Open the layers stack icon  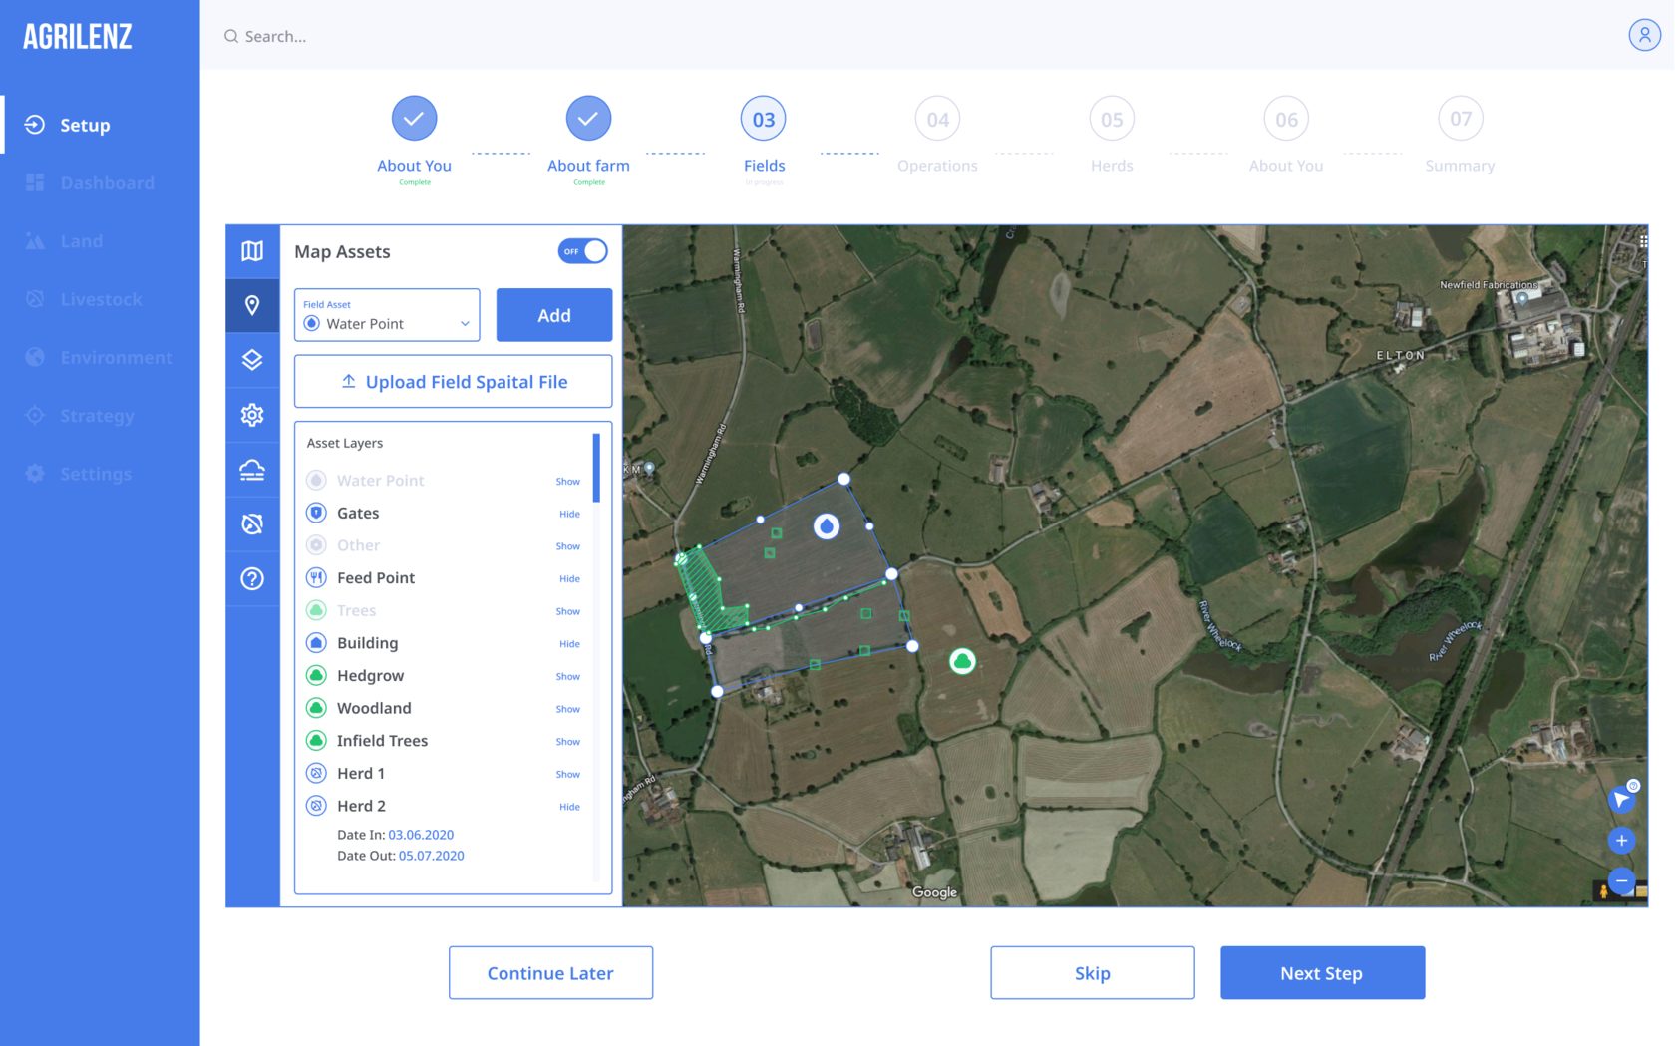coord(252,360)
